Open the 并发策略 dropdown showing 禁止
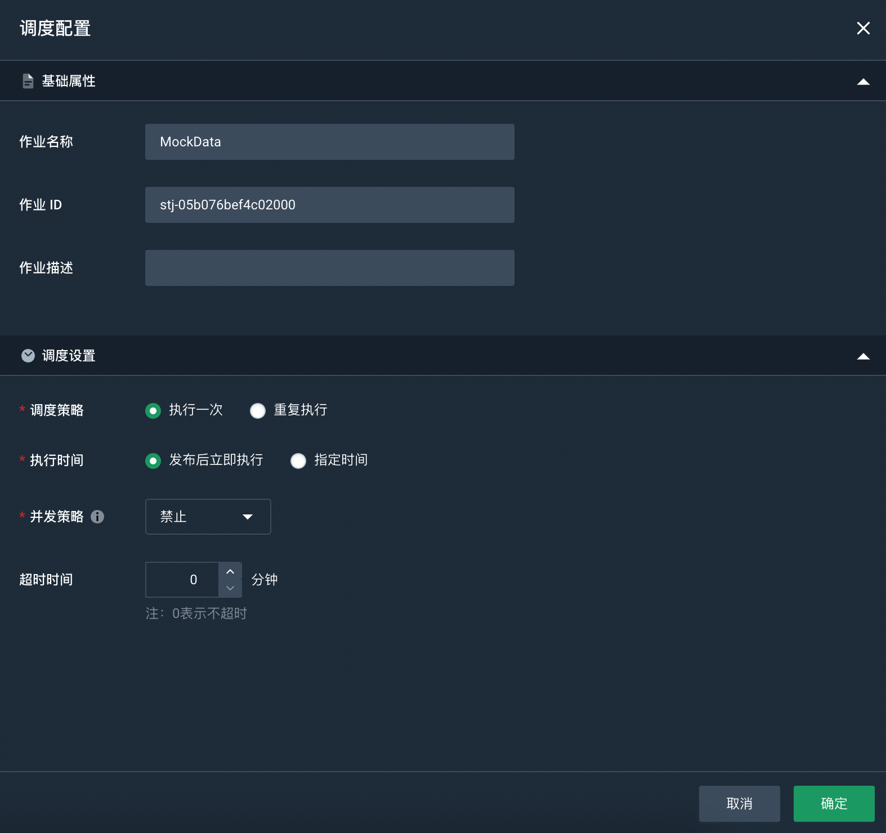This screenshot has height=833, width=886. [208, 517]
